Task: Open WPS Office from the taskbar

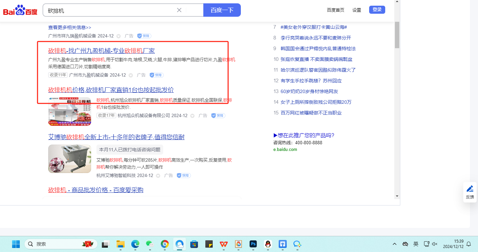Action: pyautogui.click(x=223, y=244)
